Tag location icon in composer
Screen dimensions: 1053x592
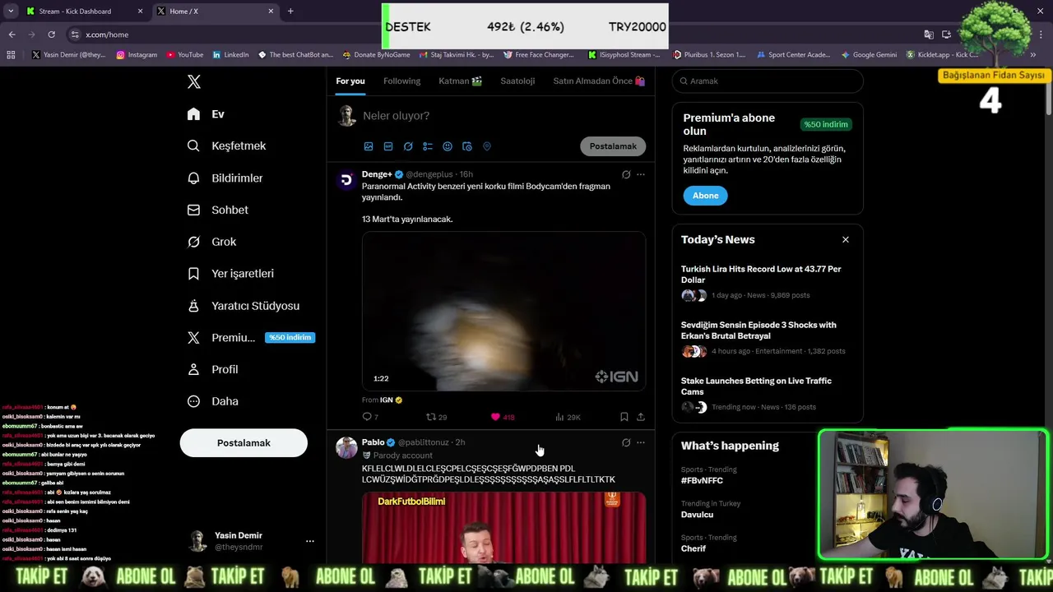(x=487, y=146)
